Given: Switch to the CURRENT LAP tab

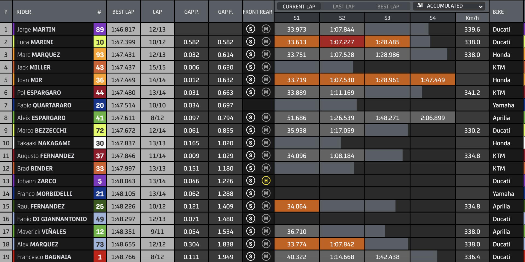Looking at the screenshot, I should pos(299,6).
